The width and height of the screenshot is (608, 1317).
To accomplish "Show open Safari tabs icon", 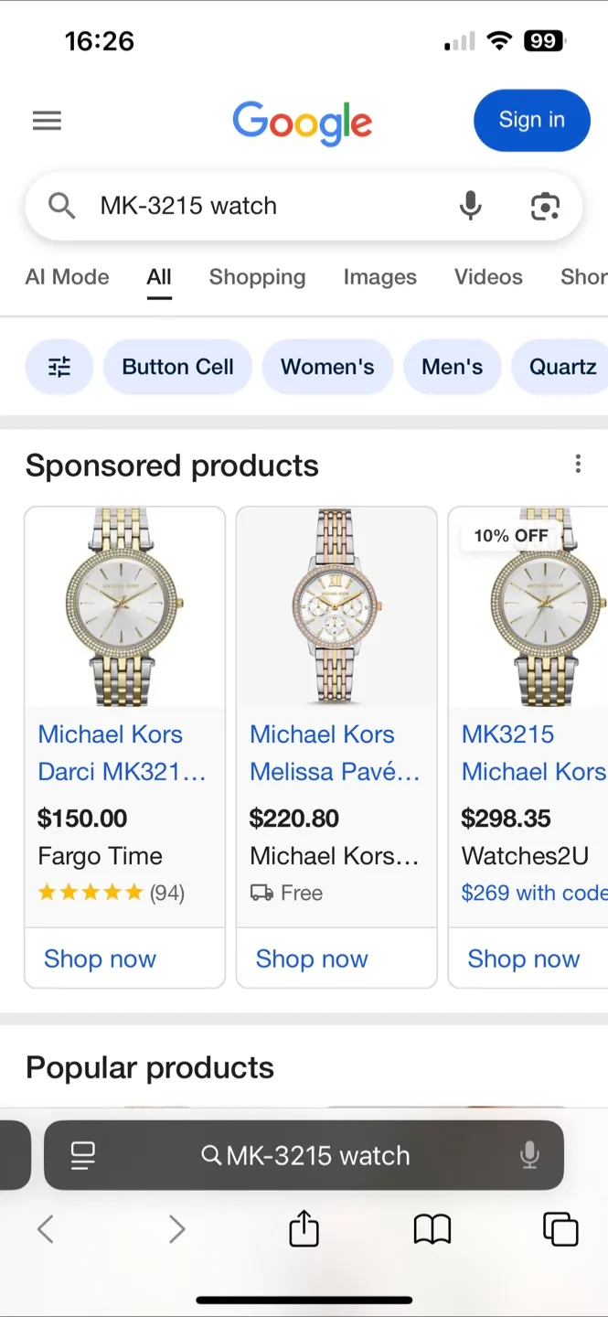I will tap(560, 1229).
